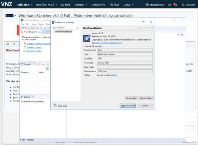Open the Forward history dropdown in Preferences
198x145 pixels.
[149, 28]
